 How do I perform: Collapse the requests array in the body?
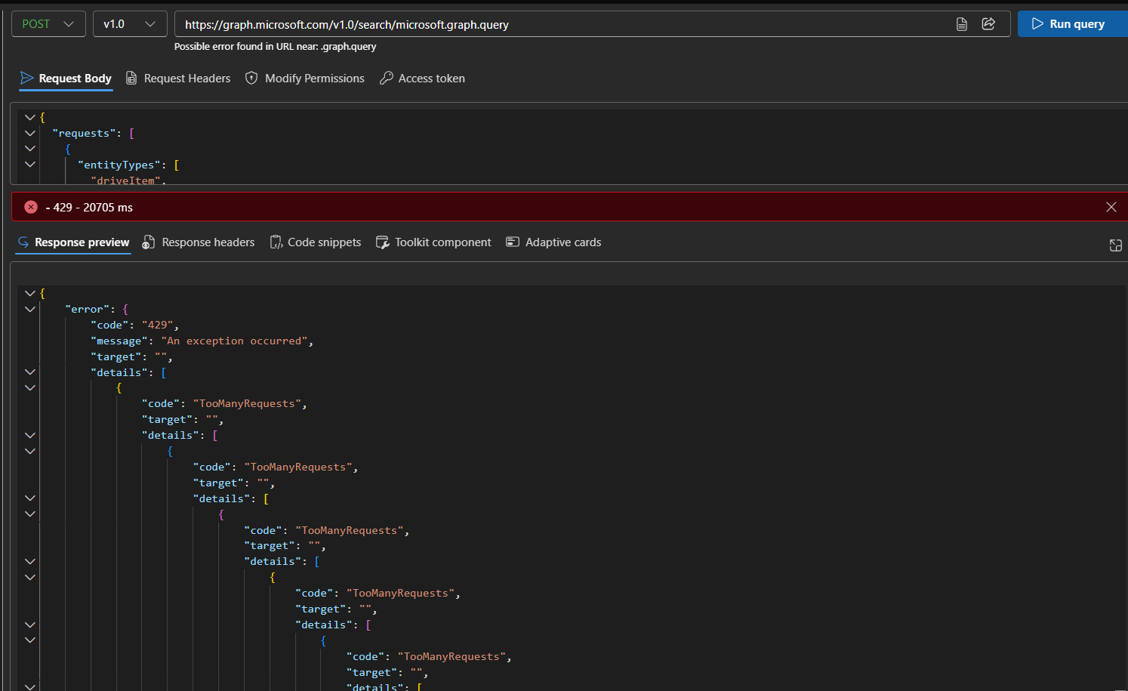tap(29, 133)
